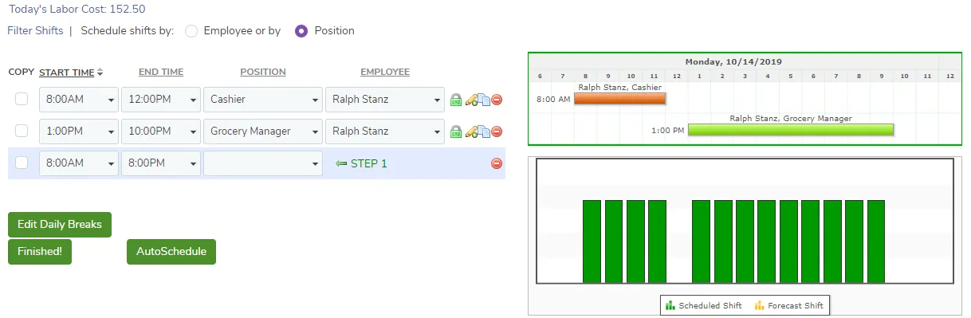Screen dimensions: 971x318
Task: Click the Scheduled Shift legend label
Action: click(x=710, y=306)
